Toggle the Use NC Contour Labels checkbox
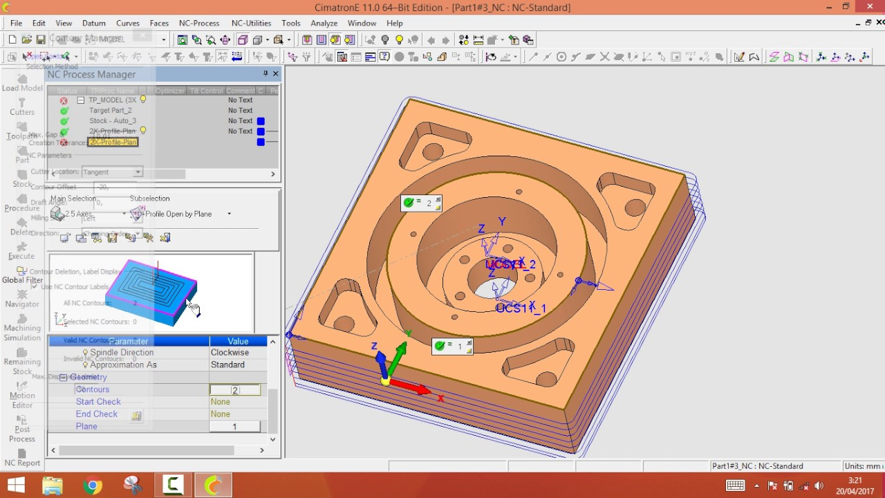The height and width of the screenshot is (498, 885). pyautogui.click(x=35, y=286)
